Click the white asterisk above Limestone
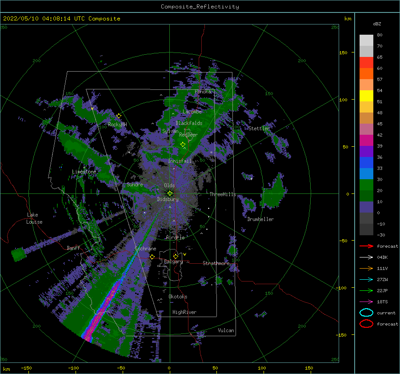Image resolution: width=400 pixels, height=374 pixels. tap(84, 168)
